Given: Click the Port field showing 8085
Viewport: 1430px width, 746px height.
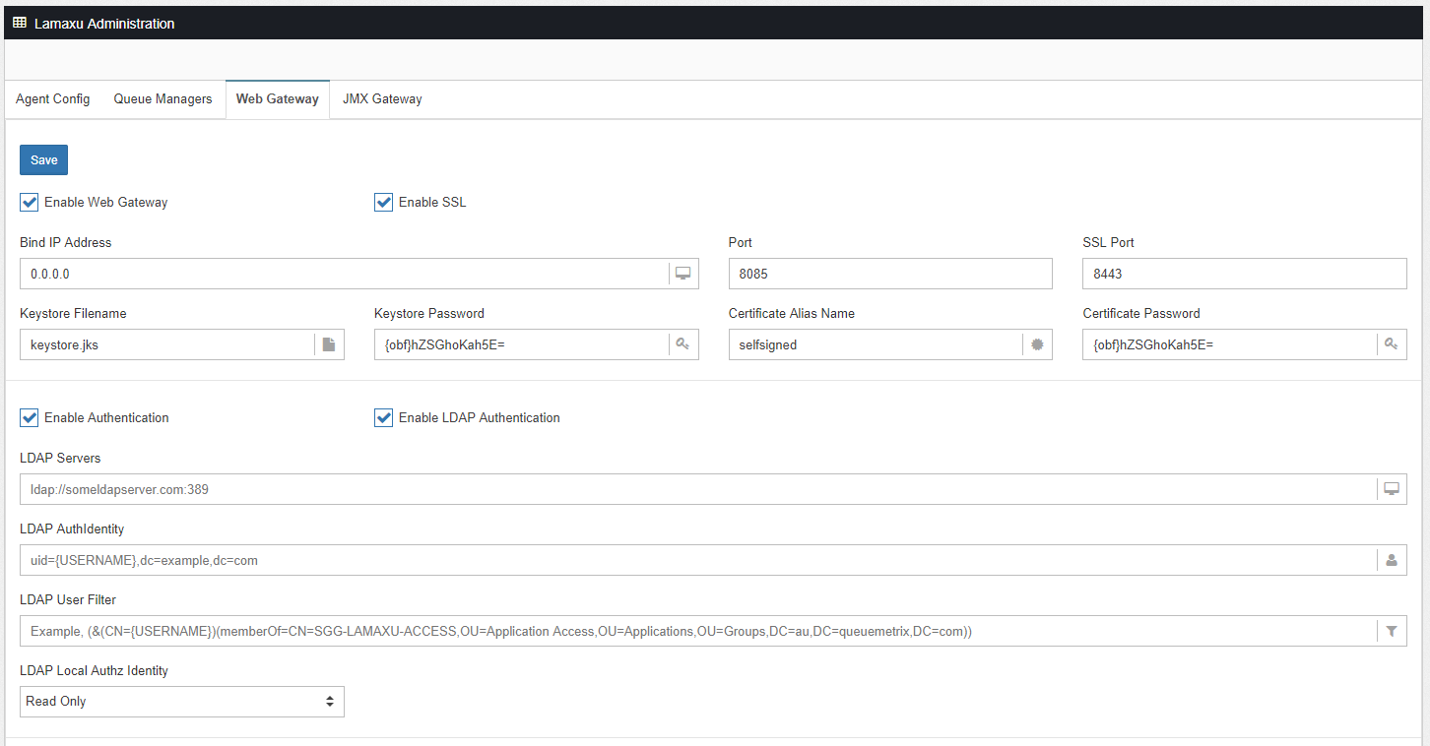Looking at the screenshot, I should tap(890, 274).
